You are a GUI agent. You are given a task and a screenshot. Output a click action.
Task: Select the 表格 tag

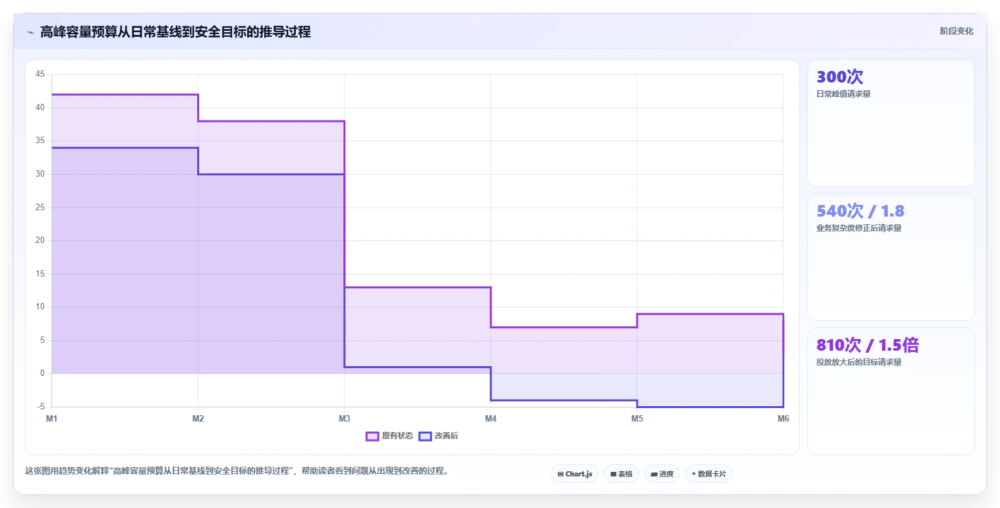coord(622,474)
